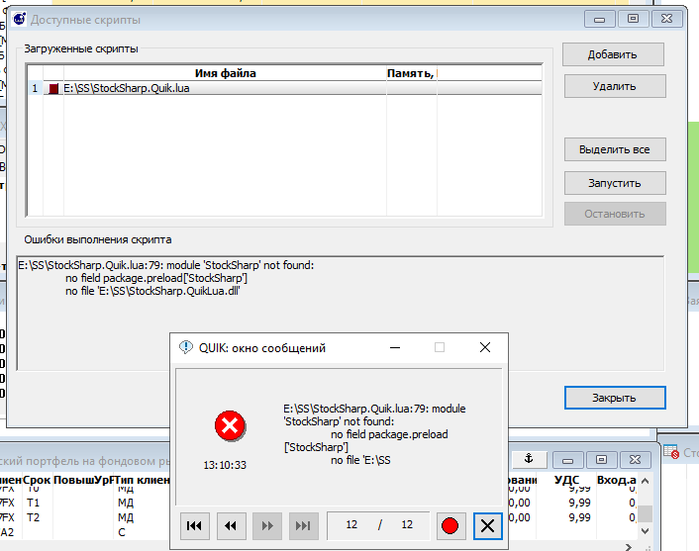This screenshot has width=699, height=551.
Task: Go to the next message in the QUIK message window
Action: (x=267, y=525)
